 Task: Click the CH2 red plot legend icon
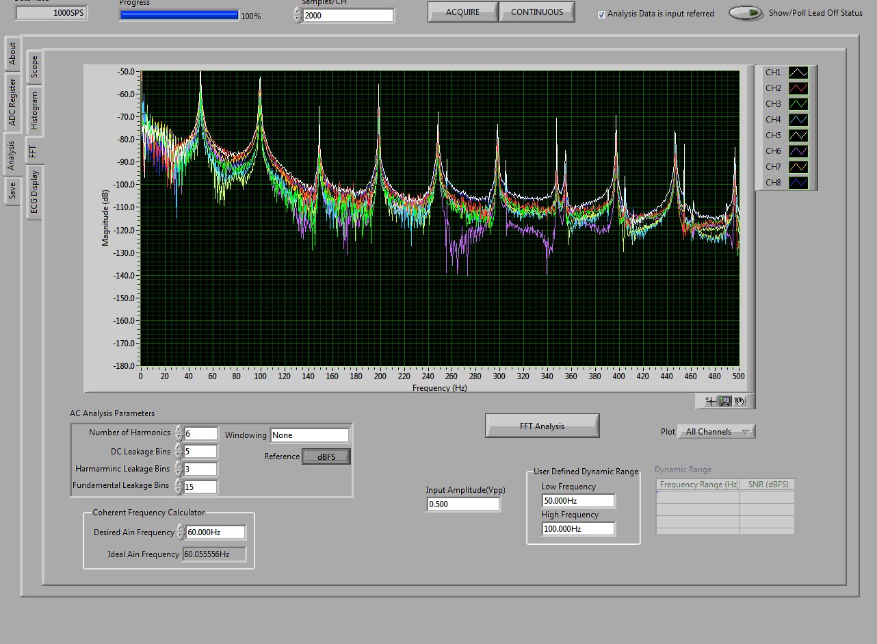[798, 88]
